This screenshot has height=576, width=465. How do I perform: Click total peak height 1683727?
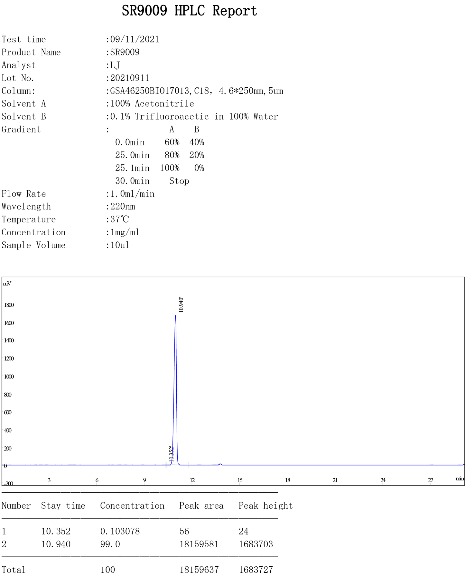256,570
